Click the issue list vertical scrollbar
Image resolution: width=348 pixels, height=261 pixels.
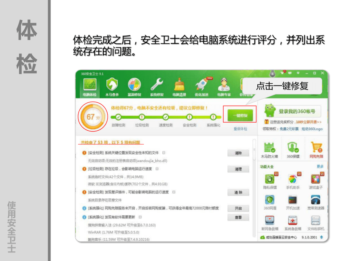coord(255,150)
